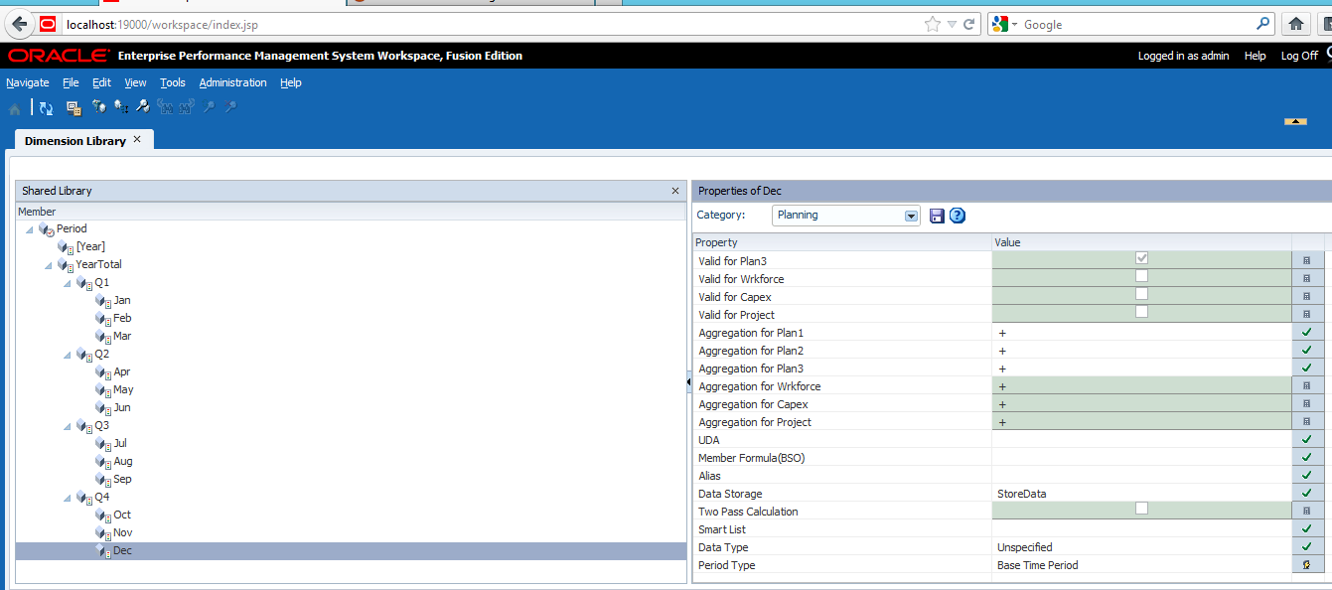This screenshot has width=1332, height=590.
Task: Collapse the Period dimension node
Action: click(29, 229)
